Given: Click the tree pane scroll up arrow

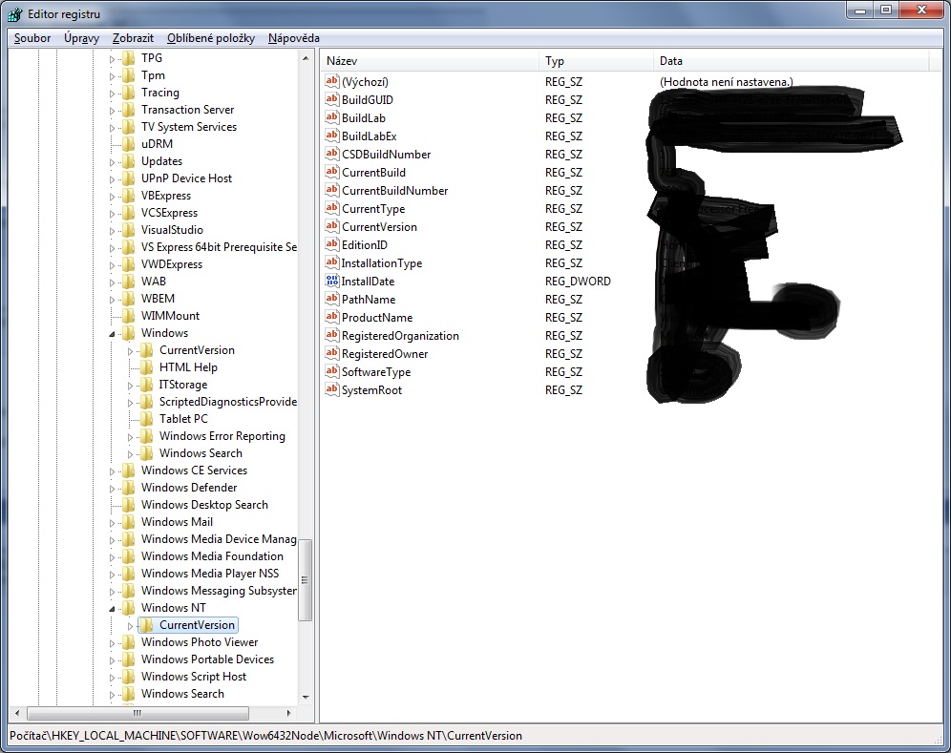Looking at the screenshot, I should (x=306, y=59).
